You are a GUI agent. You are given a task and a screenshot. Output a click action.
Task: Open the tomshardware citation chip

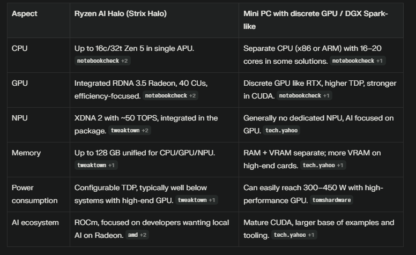point(332,200)
